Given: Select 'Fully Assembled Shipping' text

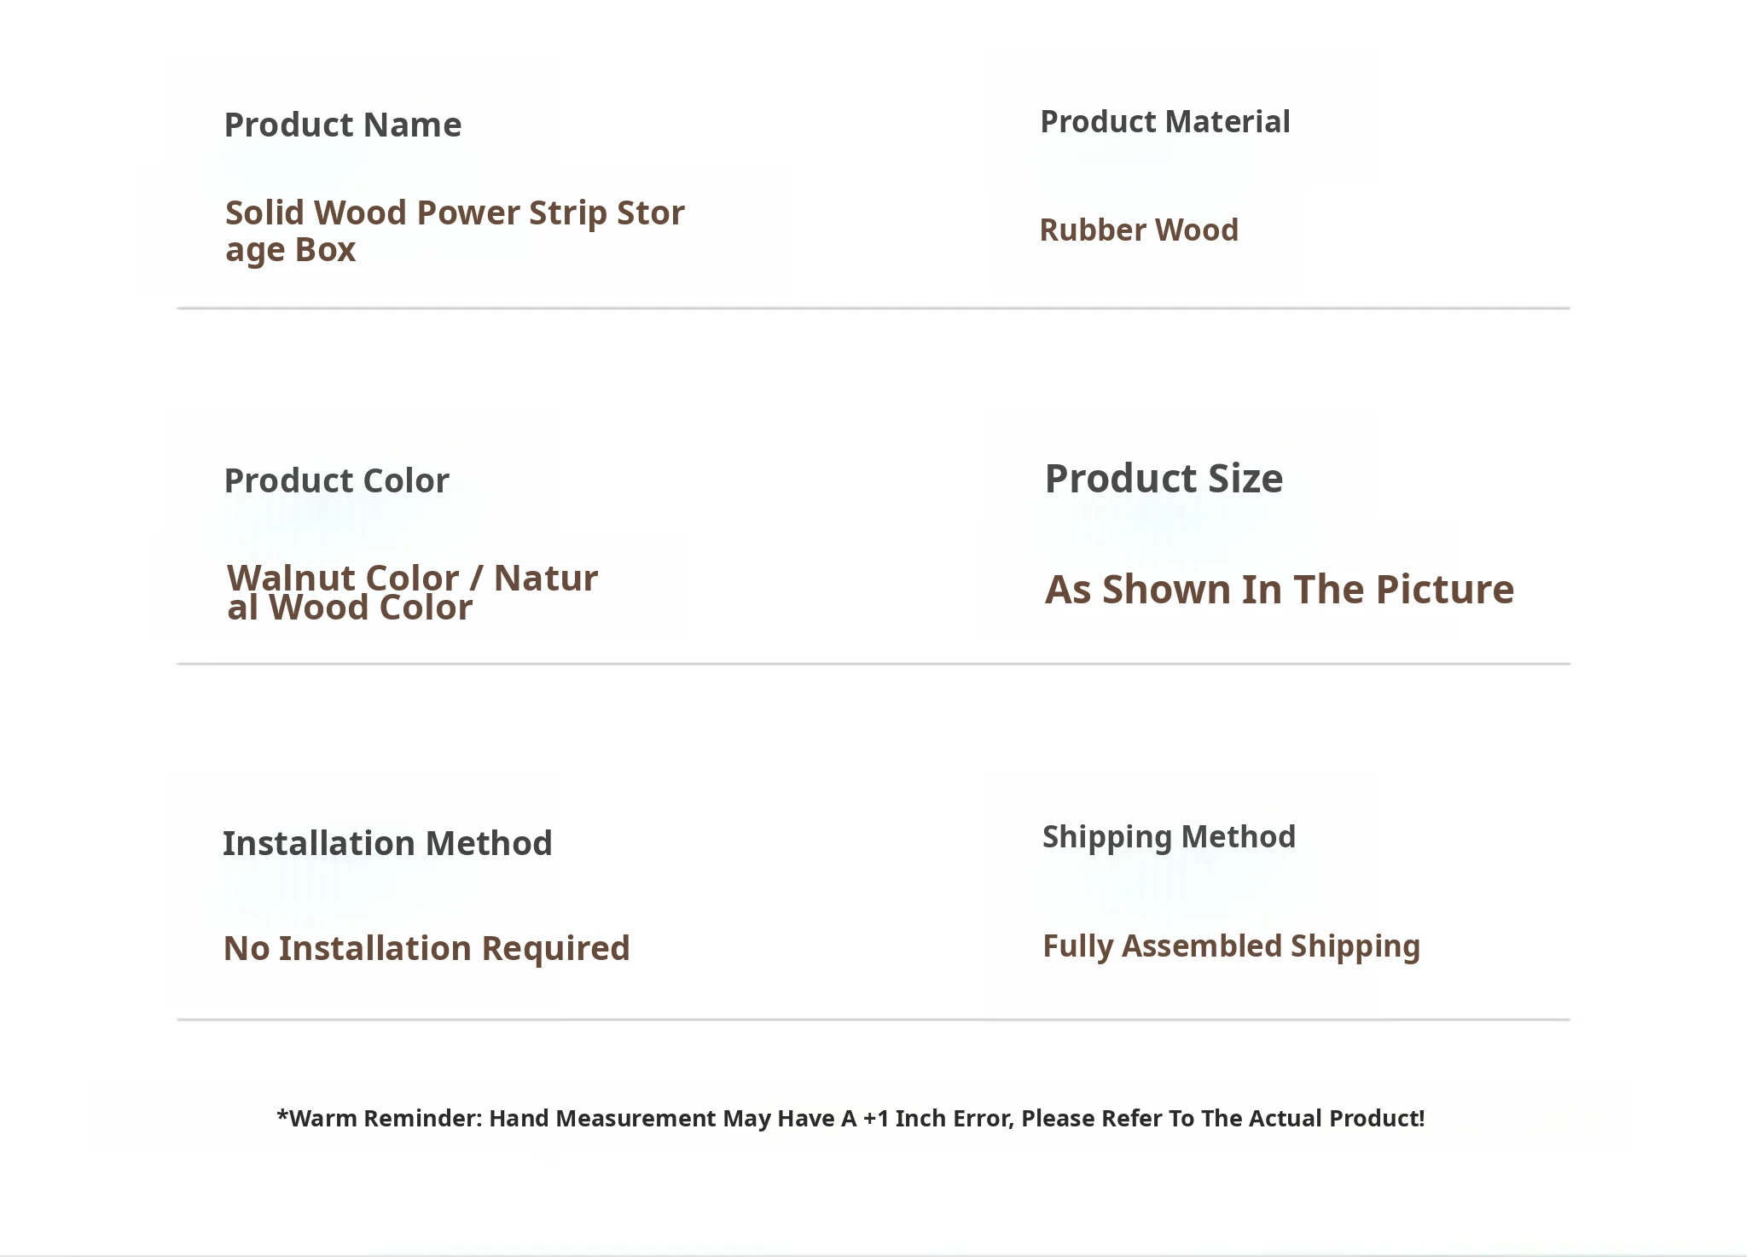Looking at the screenshot, I should coord(1231,946).
